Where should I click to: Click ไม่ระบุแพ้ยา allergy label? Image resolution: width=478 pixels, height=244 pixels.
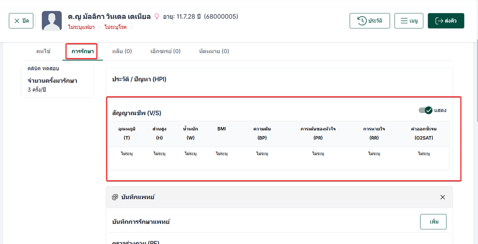tap(81, 27)
